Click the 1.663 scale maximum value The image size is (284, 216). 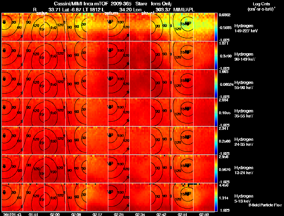tap(224, 72)
